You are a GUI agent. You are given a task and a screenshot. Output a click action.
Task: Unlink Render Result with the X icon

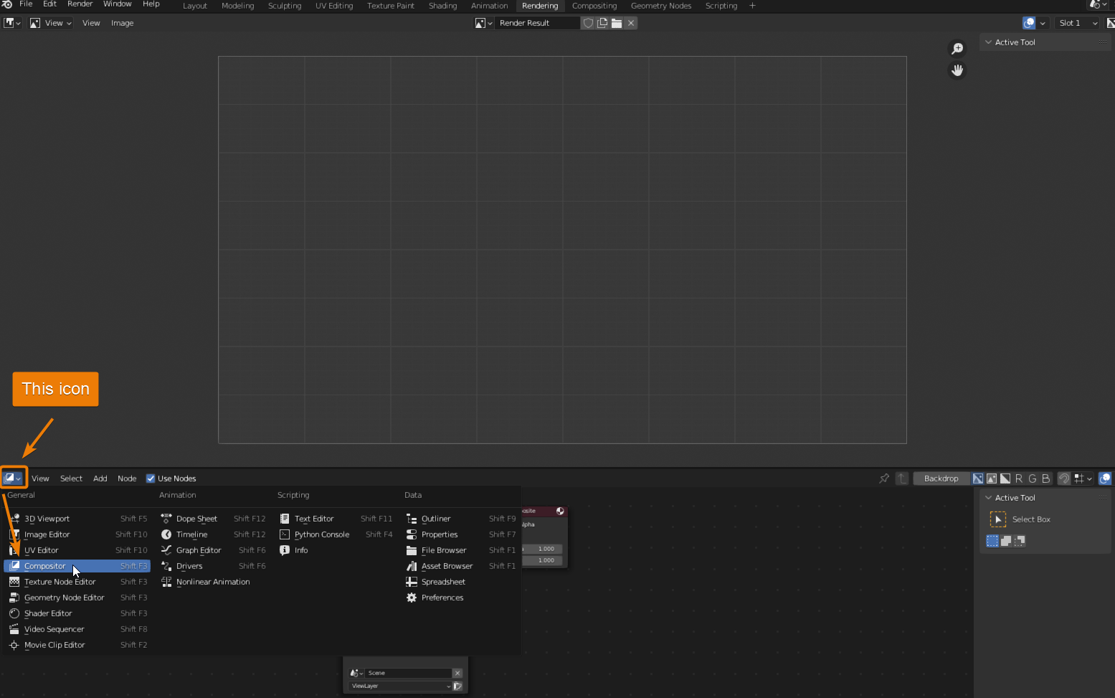[631, 22]
